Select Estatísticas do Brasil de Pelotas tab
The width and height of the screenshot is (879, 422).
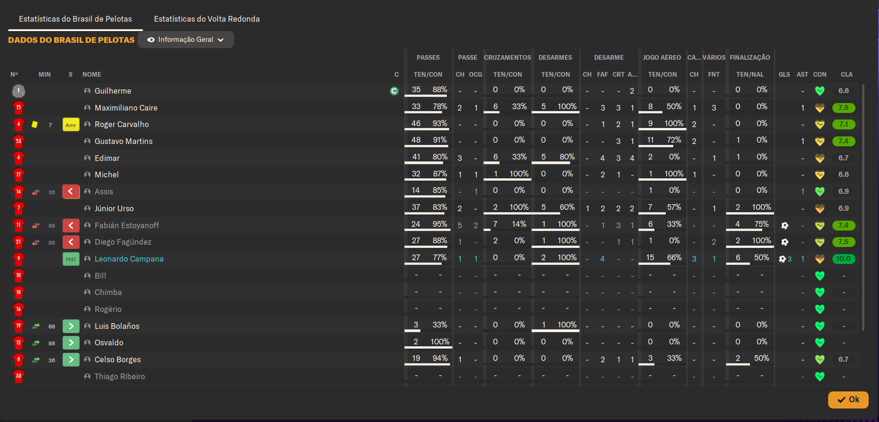pos(75,19)
